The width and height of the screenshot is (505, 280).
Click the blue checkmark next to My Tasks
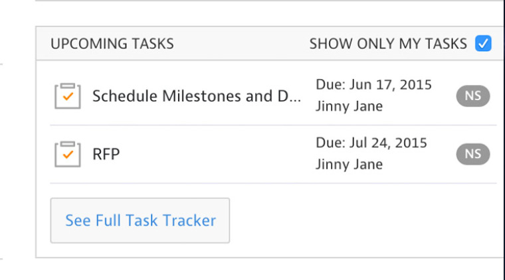pos(483,43)
